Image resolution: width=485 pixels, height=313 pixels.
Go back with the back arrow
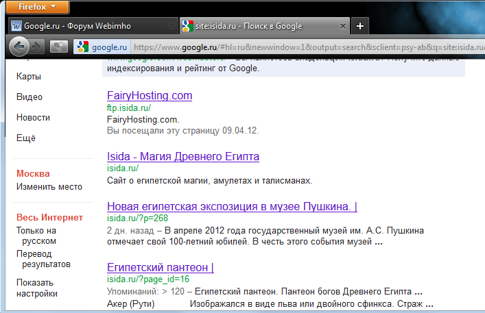click(x=19, y=47)
